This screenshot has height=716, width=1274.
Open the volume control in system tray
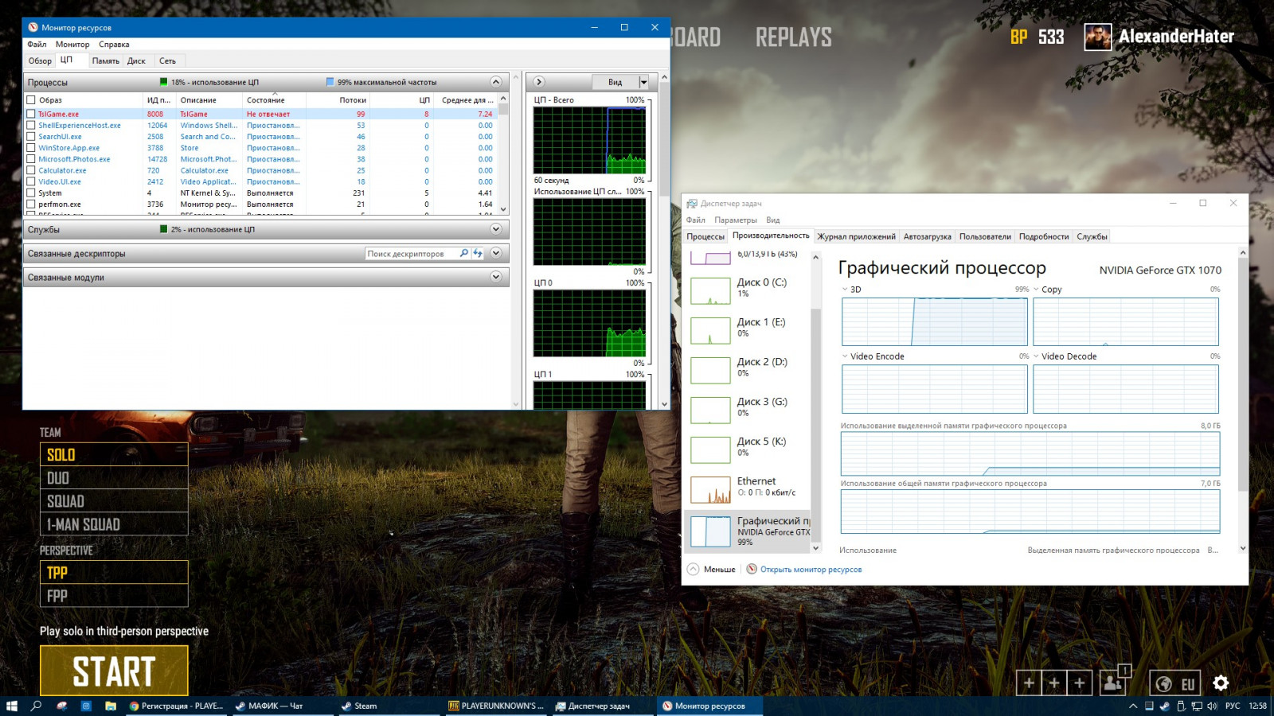[x=1212, y=706]
